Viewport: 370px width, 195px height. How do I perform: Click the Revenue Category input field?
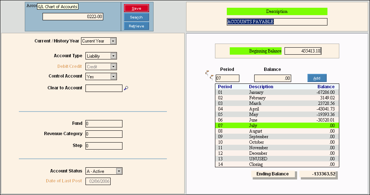point(104,134)
